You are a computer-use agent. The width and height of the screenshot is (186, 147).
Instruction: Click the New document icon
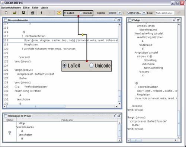(x=6, y=13)
